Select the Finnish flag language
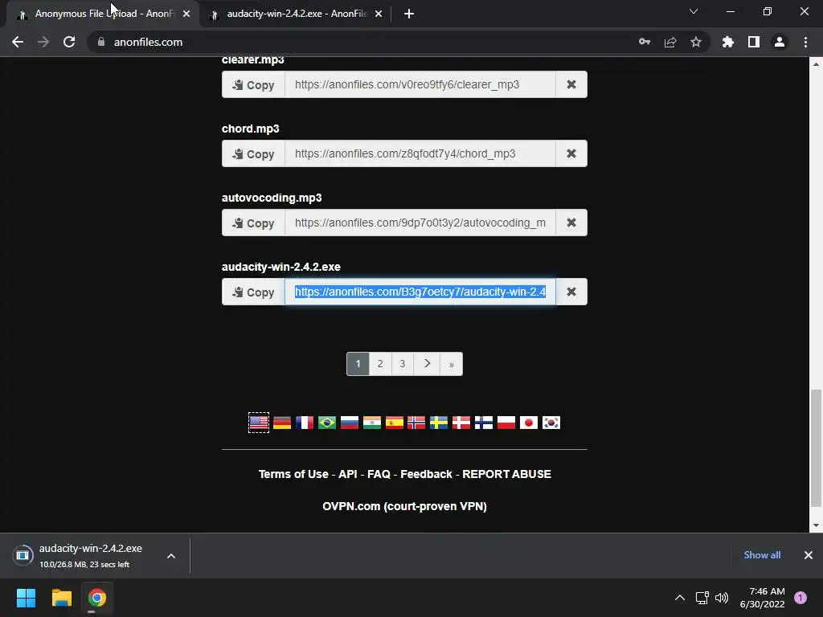 coord(484,423)
